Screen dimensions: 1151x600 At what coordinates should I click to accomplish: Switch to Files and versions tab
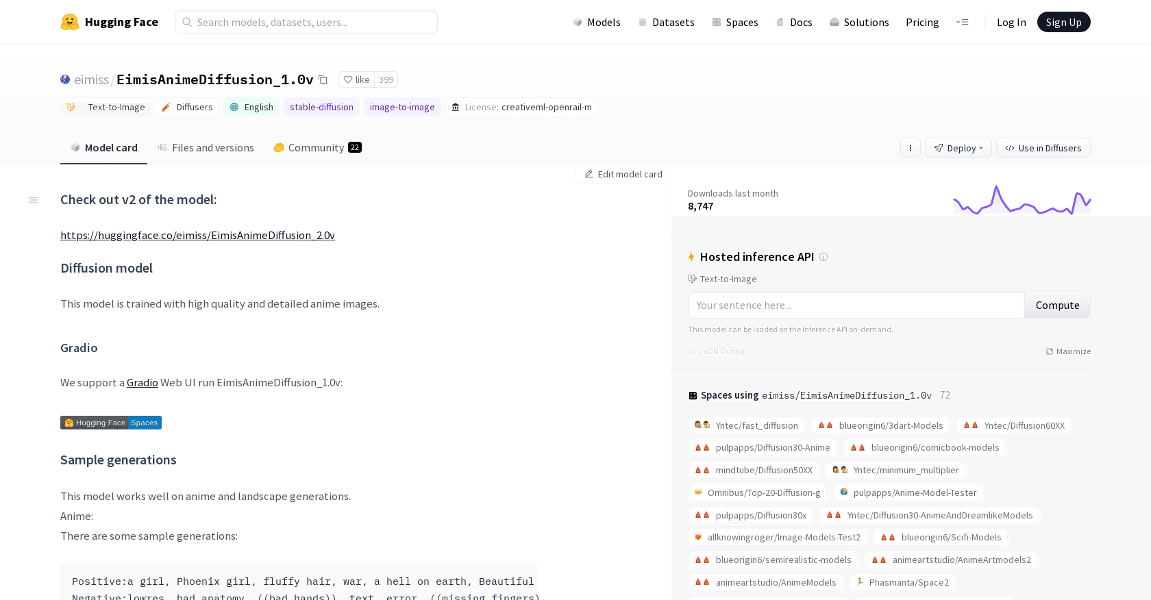tap(206, 148)
